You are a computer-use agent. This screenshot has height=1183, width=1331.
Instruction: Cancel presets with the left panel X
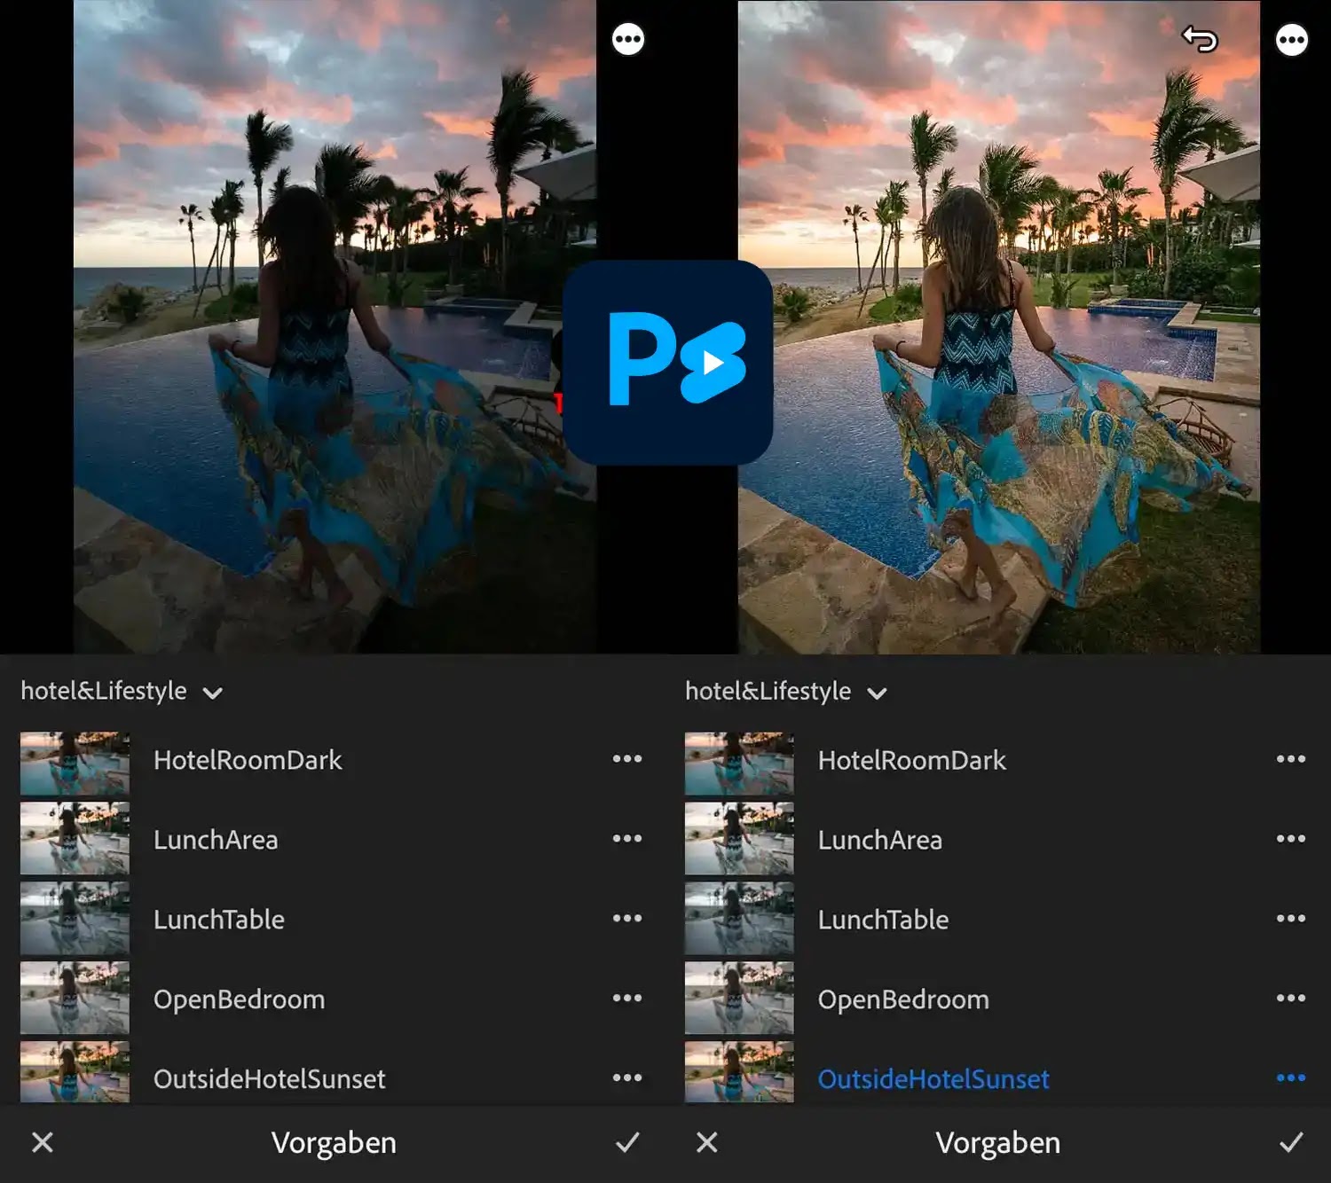point(43,1142)
